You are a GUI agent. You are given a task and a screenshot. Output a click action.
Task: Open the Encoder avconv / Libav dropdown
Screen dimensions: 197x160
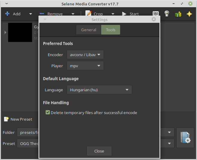[x=85, y=55]
